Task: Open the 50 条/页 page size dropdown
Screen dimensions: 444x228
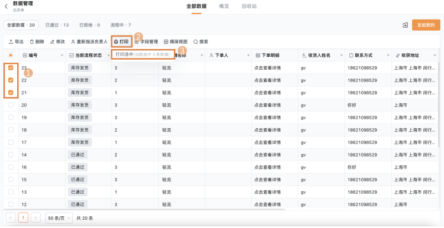Action: click(59, 218)
